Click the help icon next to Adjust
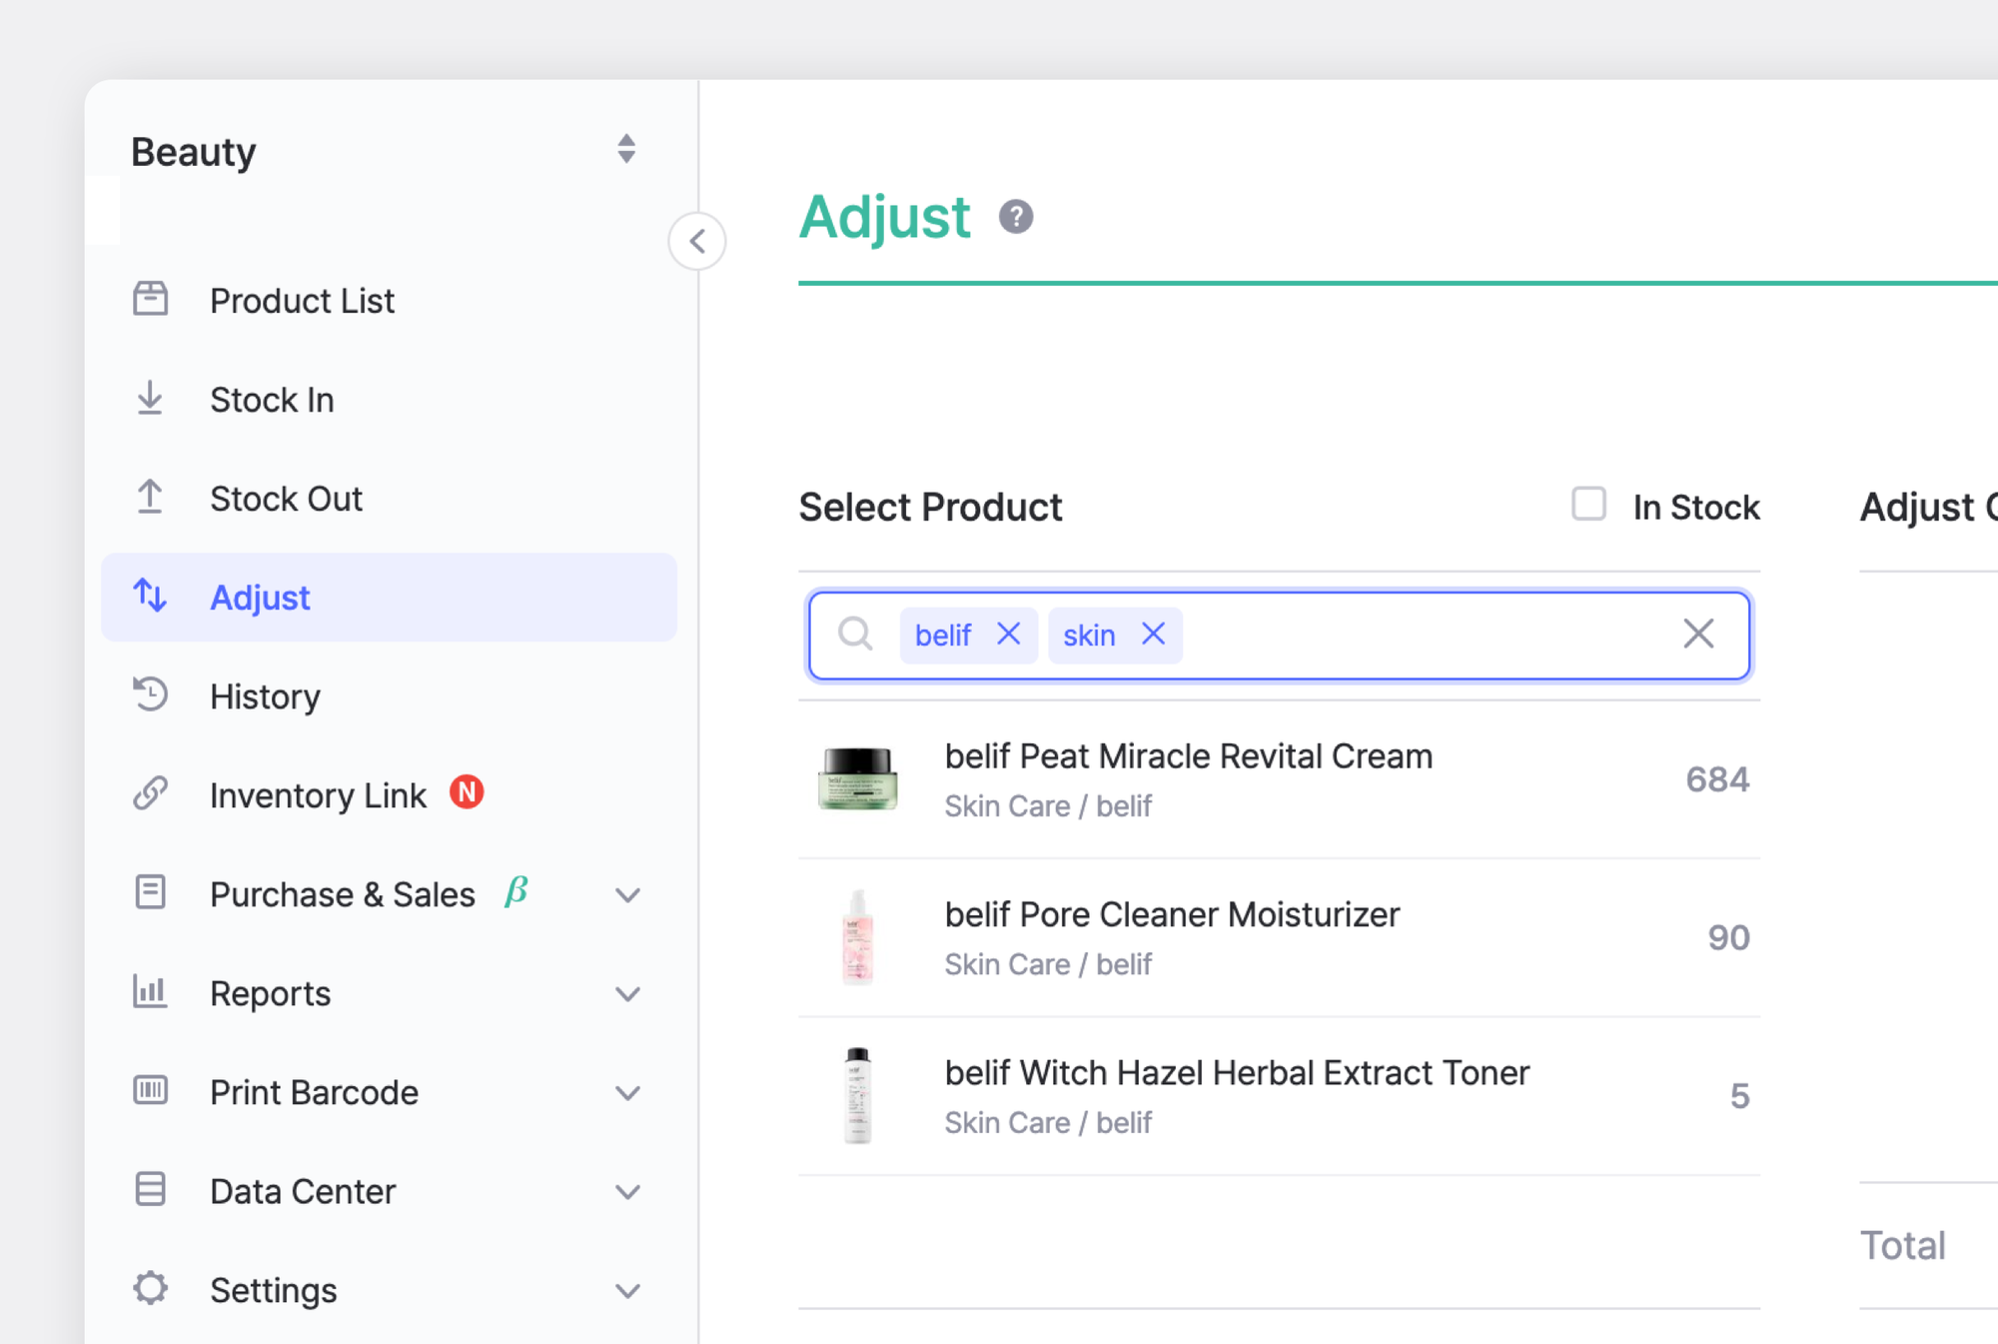Screen dimensions: 1998x1344 coord(1018,216)
